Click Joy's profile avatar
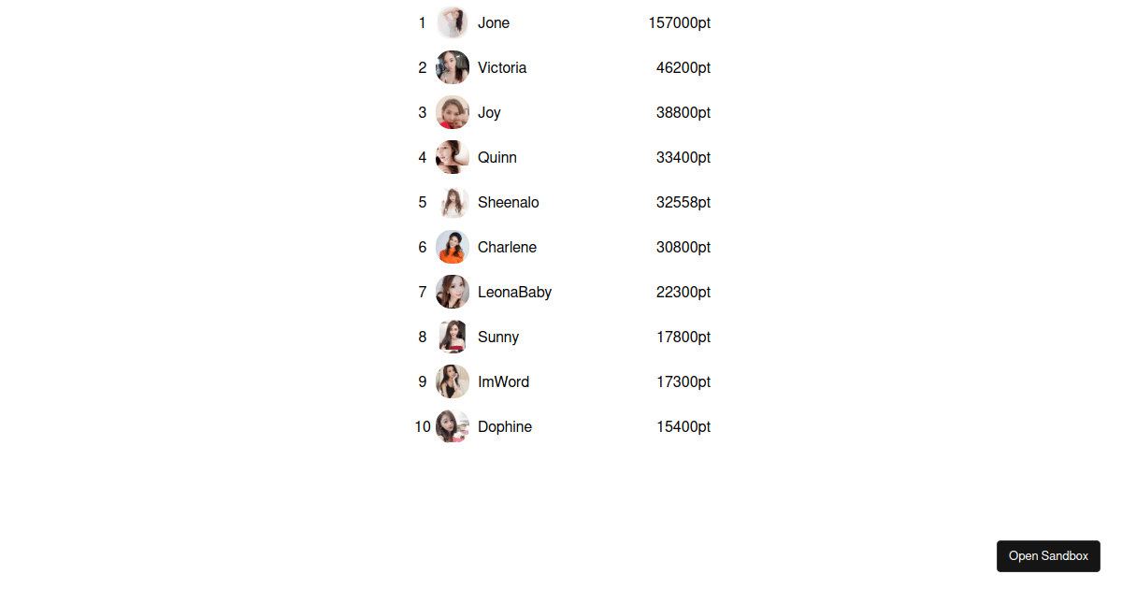This screenshot has width=1122, height=589. pyautogui.click(x=453, y=112)
